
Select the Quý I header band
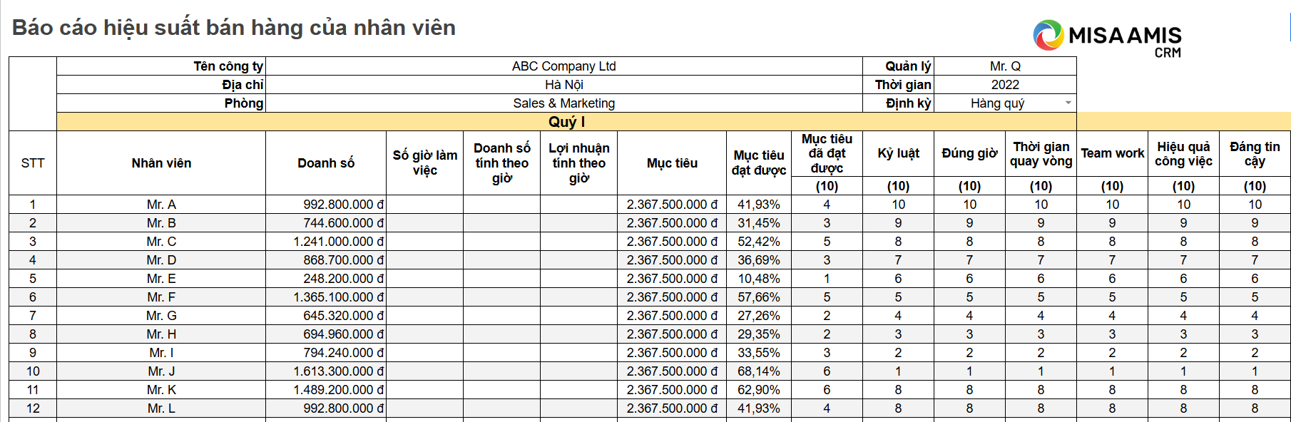click(x=566, y=122)
